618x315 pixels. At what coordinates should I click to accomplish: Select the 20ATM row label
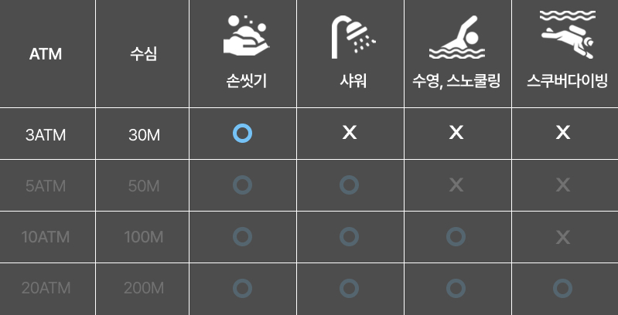(46, 289)
